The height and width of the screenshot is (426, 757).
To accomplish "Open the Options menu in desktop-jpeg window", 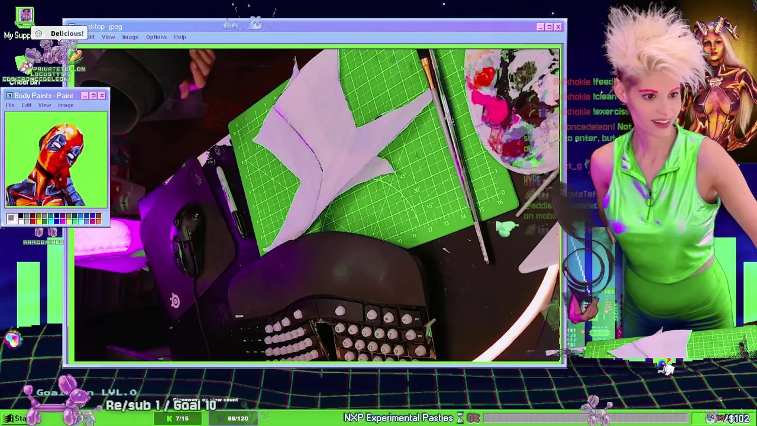I will 156,37.
